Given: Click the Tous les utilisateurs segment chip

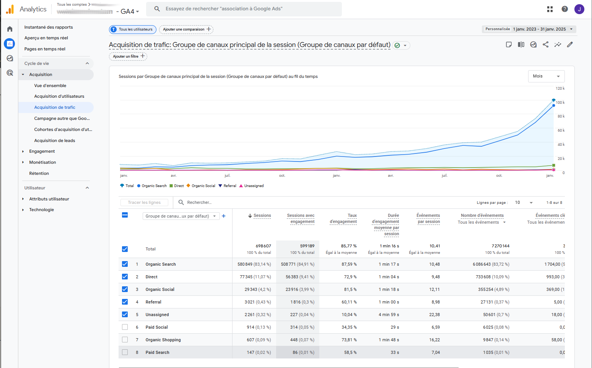Looking at the screenshot, I should click(x=133, y=29).
